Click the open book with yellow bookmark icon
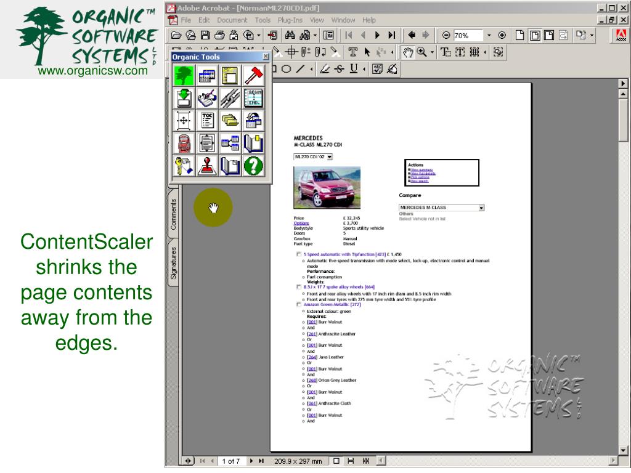This screenshot has width=631, height=473. point(253,143)
